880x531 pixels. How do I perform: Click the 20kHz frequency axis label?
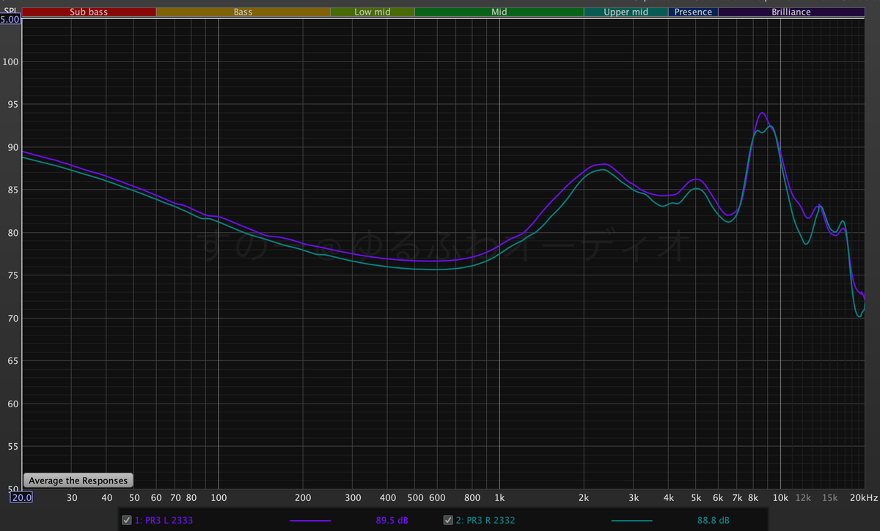pos(864,498)
